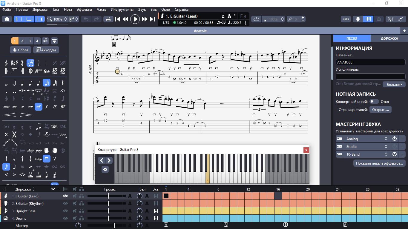Toggle the Concert tuning switch
408x229 pixels.
tap(374, 102)
